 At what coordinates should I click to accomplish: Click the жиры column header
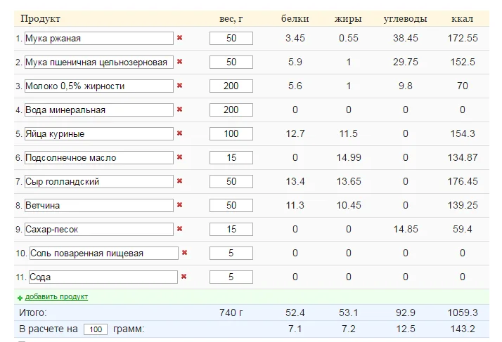pyautogui.click(x=348, y=19)
